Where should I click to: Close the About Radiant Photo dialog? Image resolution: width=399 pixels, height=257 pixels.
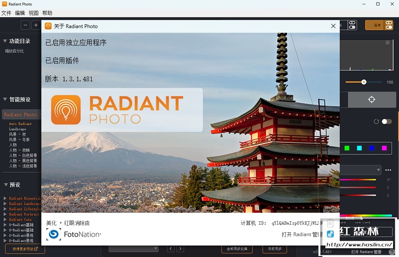(x=333, y=26)
